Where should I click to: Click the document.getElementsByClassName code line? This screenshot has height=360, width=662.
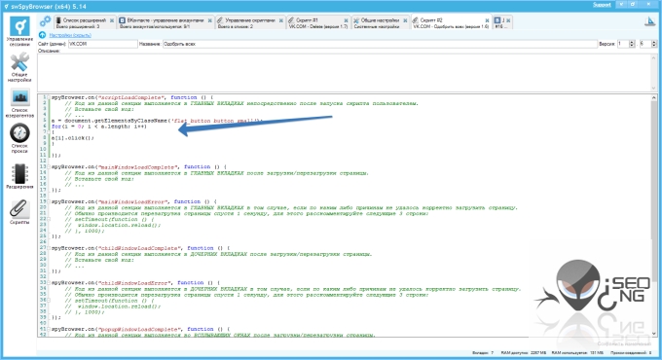pos(157,121)
